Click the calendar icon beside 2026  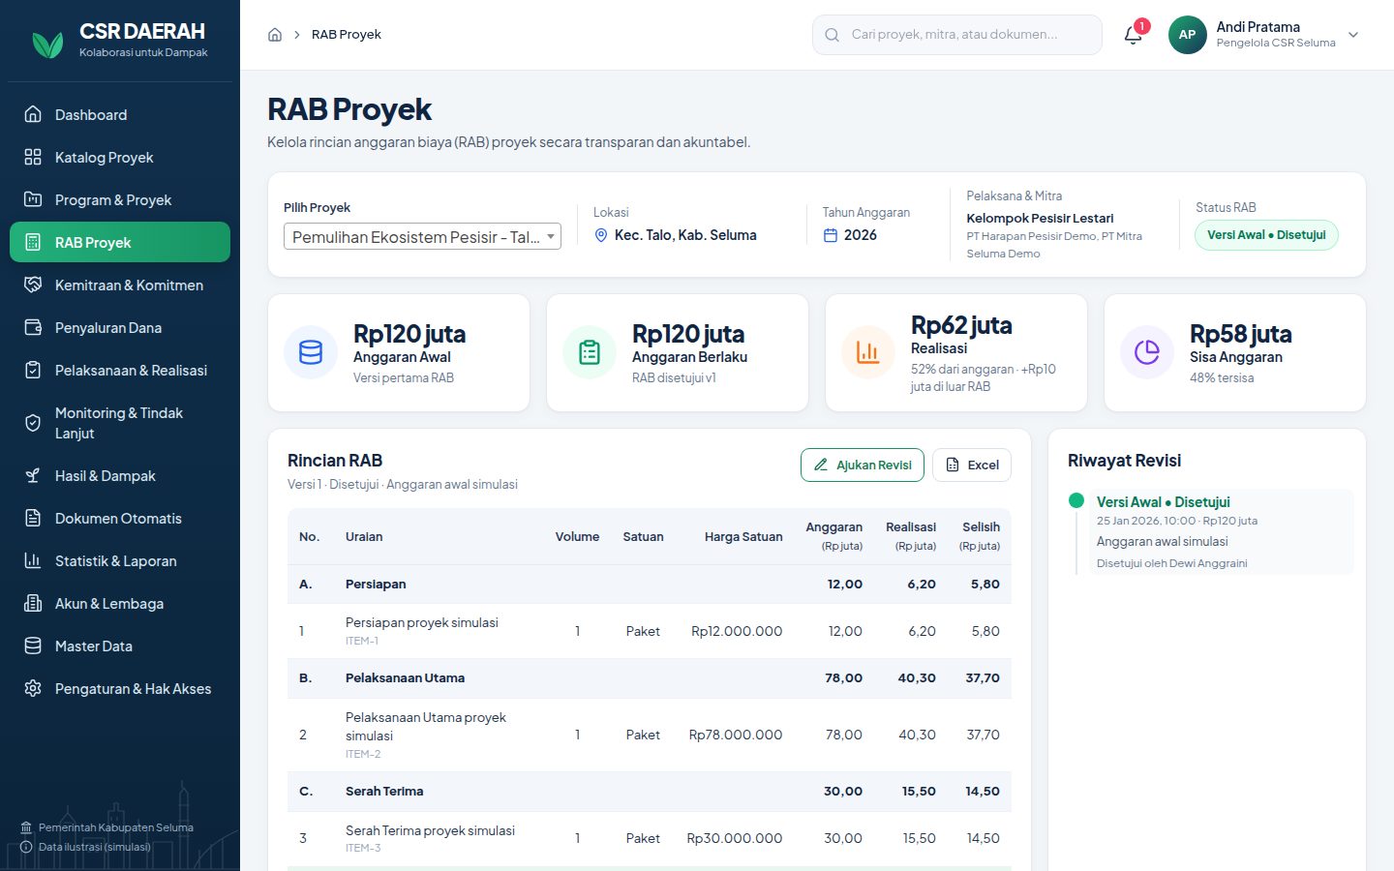[831, 235]
